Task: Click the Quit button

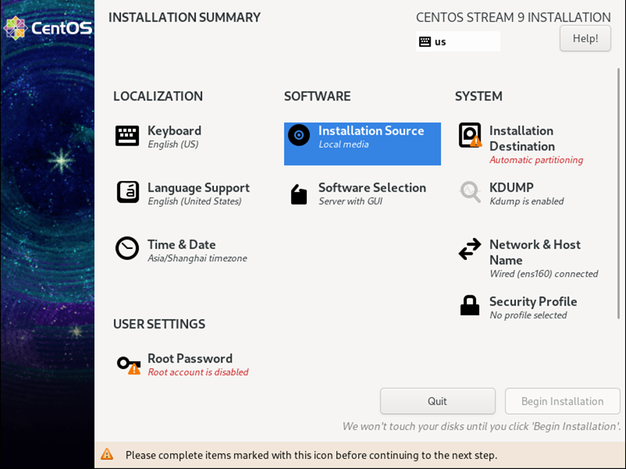Action: (x=438, y=401)
